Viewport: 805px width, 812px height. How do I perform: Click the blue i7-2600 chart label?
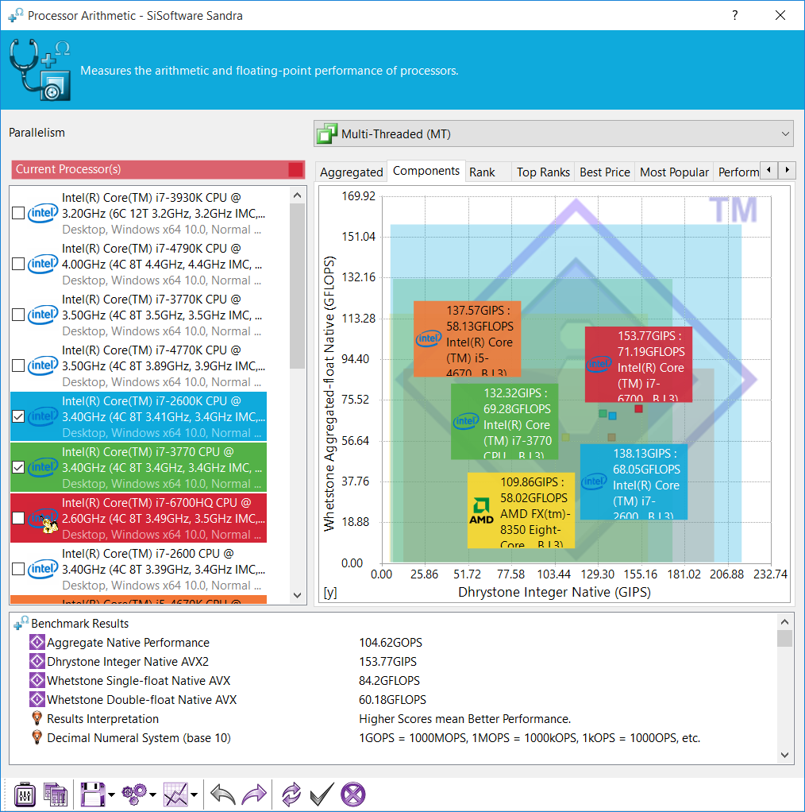[x=634, y=481]
